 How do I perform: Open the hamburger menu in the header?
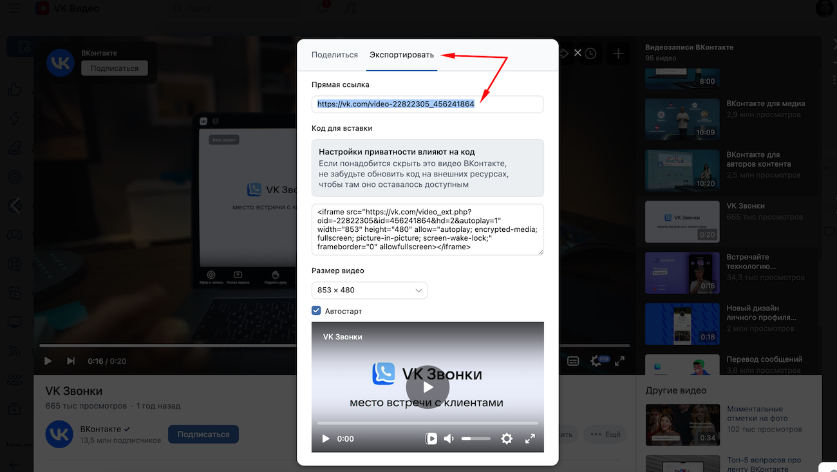(x=14, y=8)
